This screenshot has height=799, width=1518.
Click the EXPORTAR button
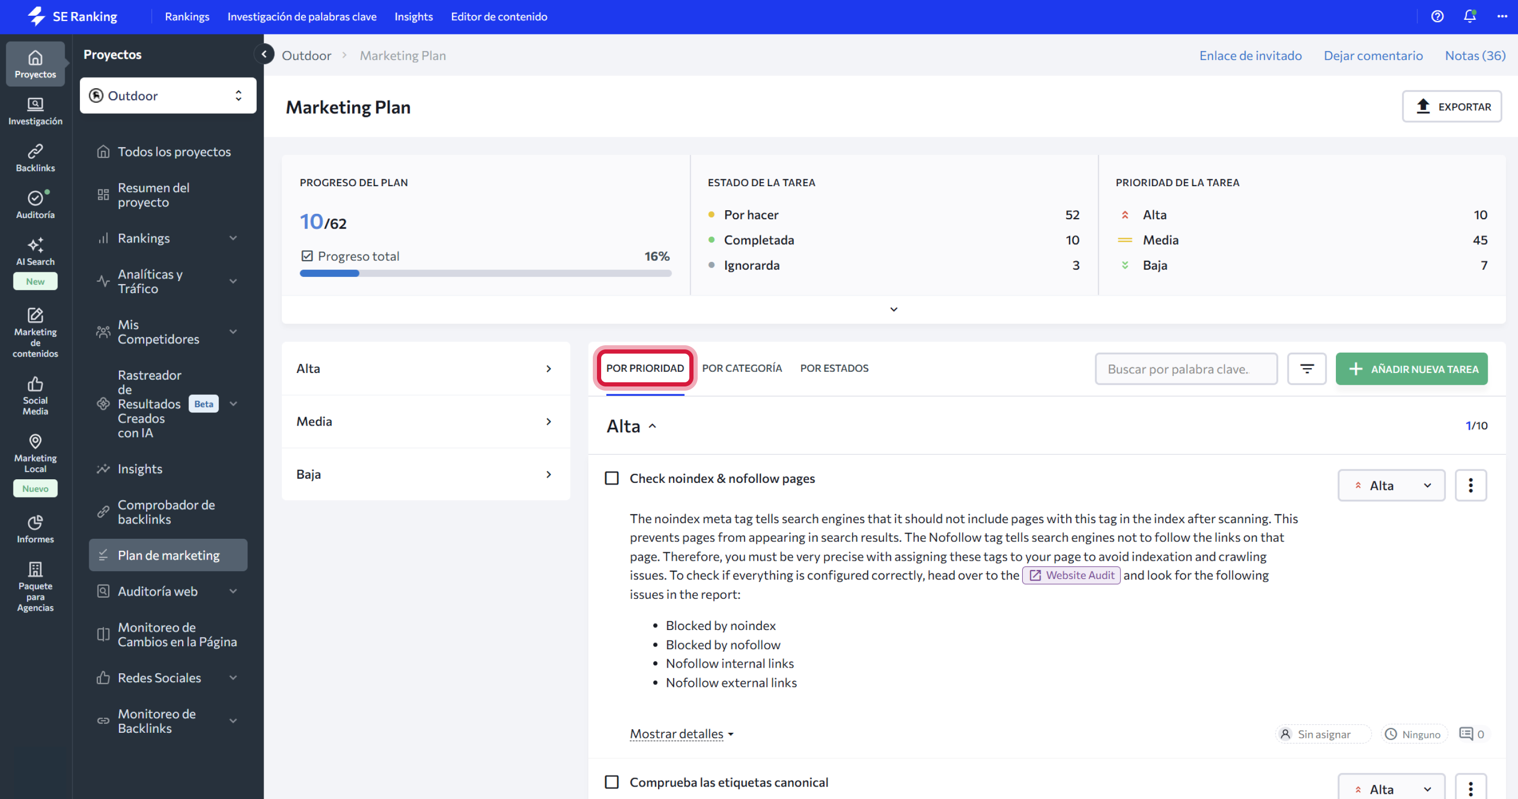point(1451,106)
